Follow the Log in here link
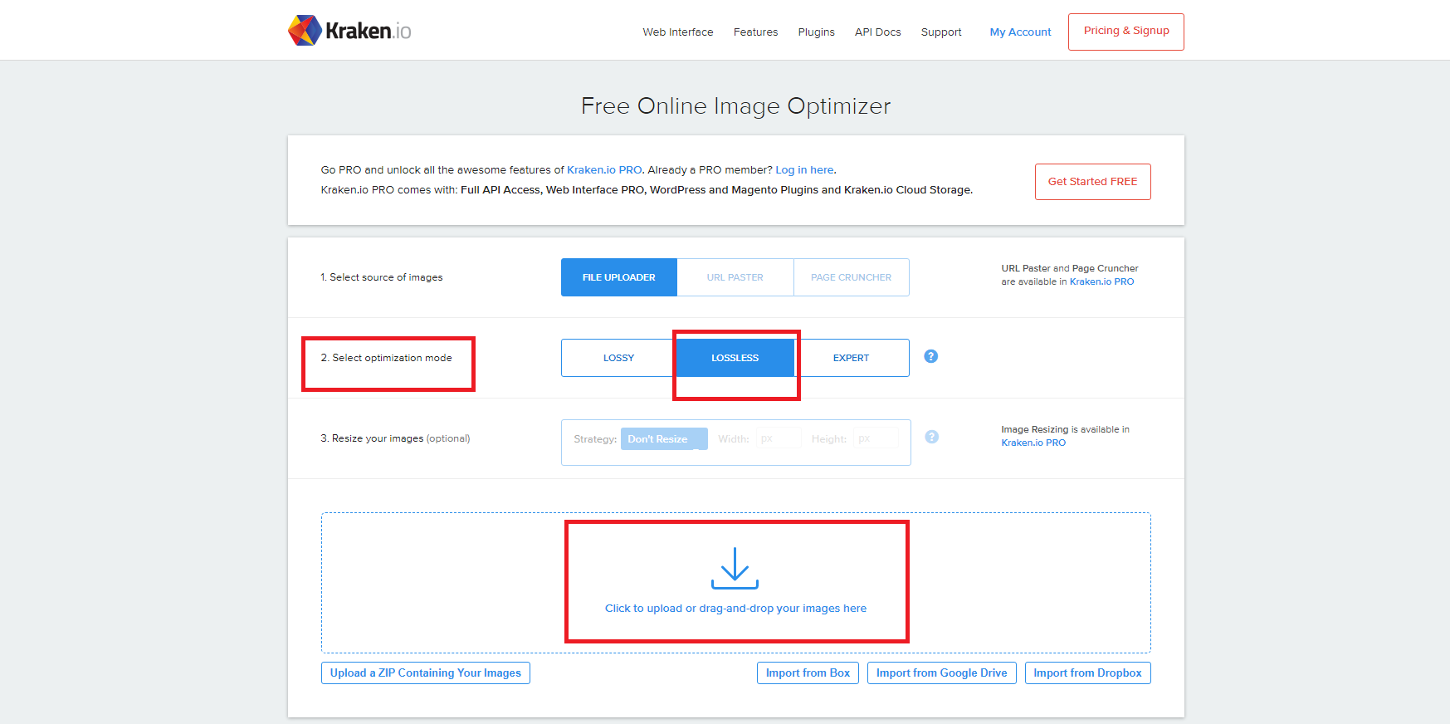 click(804, 170)
